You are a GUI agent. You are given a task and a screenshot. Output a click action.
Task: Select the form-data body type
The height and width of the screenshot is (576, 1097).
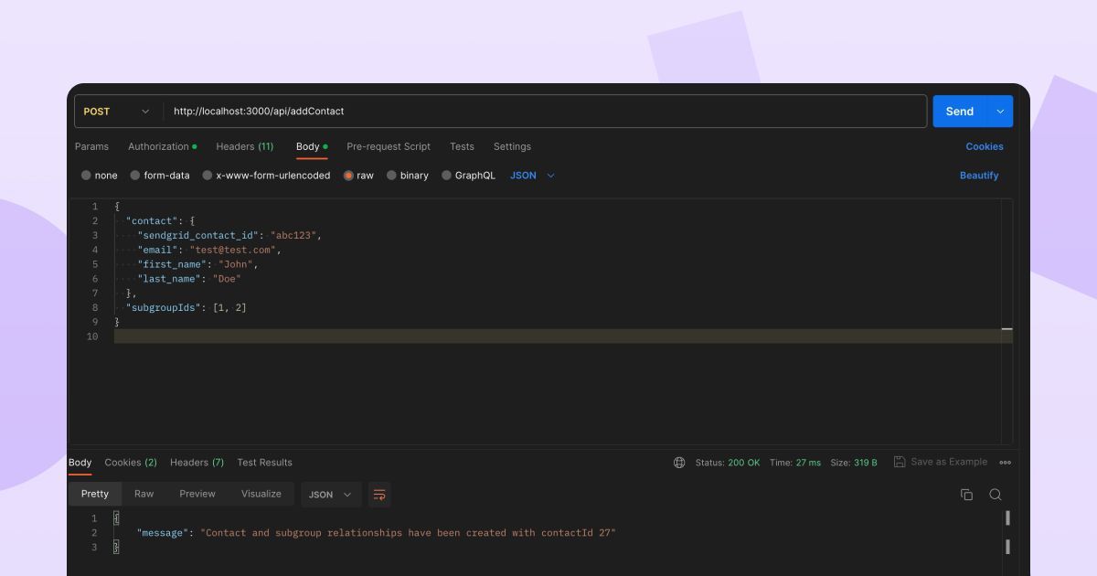pos(136,176)
